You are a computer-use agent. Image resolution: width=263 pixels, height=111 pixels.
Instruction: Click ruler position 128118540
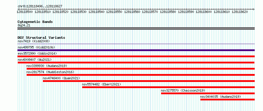click(96, 12)
